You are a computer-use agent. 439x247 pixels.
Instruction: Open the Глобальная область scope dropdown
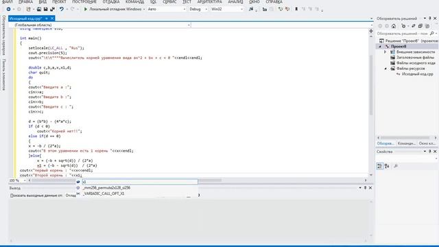click(100, 25)
